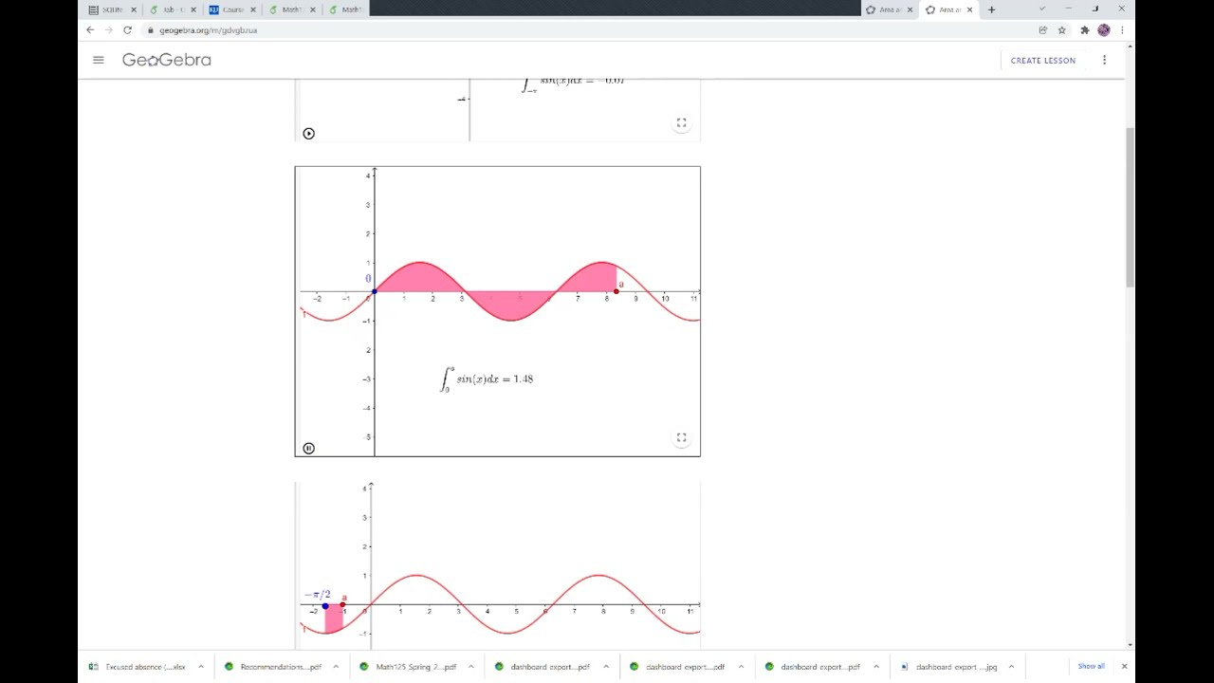The image size is (1214, 683).
Task: Show all downloads
Action: tap(1091, 667)
